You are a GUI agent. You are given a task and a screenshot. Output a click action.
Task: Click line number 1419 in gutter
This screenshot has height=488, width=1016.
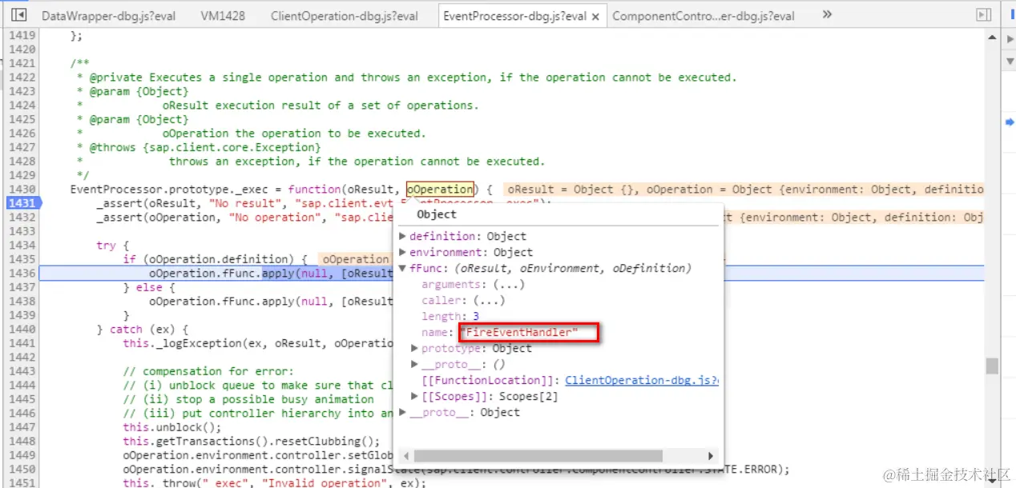click(22, 35)
